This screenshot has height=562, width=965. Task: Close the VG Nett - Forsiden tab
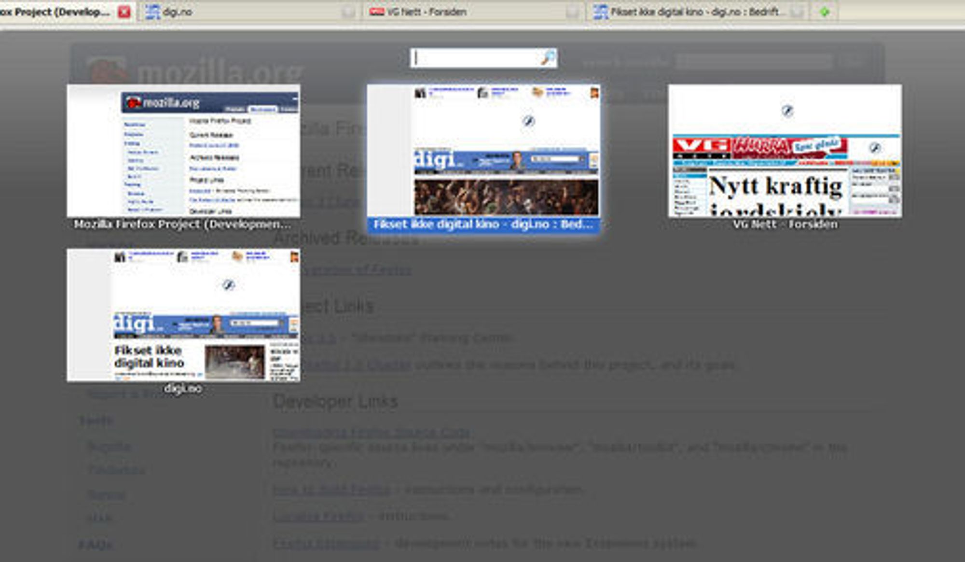572,12
